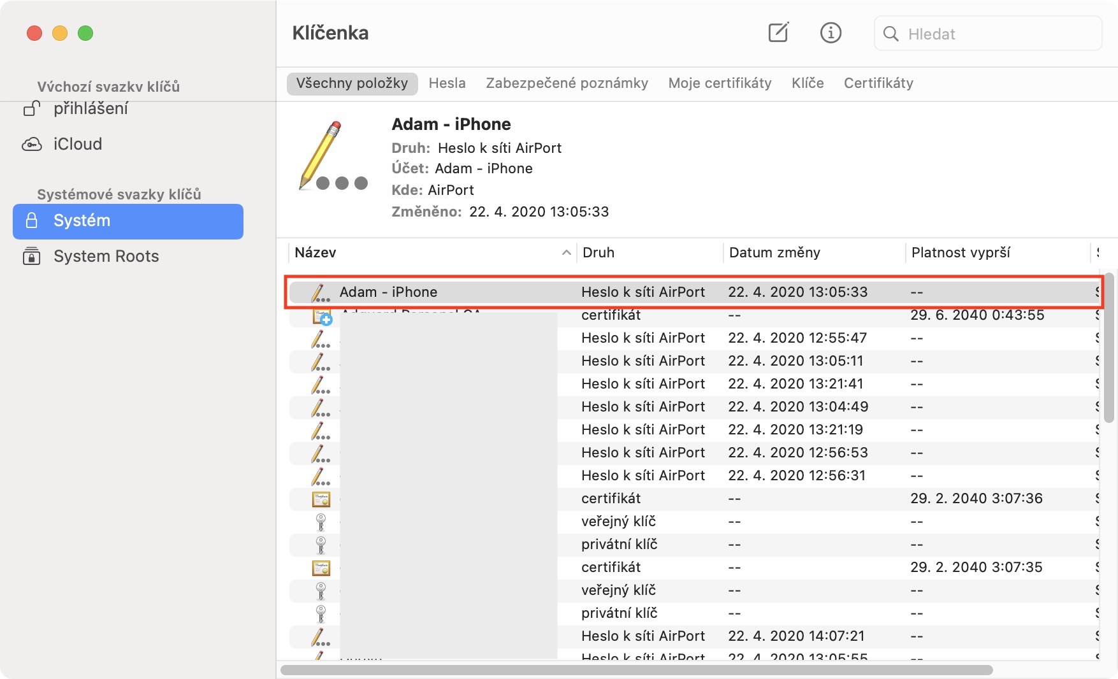Show the Moje certifikáty tab
The width and height of the screenshot is (1118, 679).
(720, 83)
